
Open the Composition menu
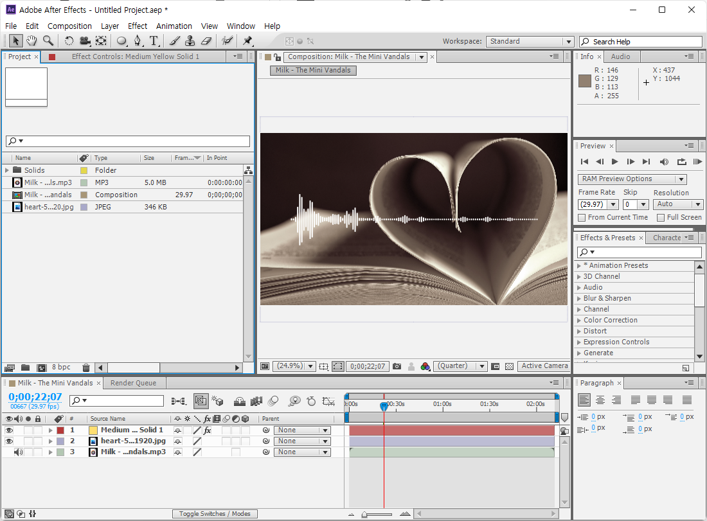[x=69, y=26]
